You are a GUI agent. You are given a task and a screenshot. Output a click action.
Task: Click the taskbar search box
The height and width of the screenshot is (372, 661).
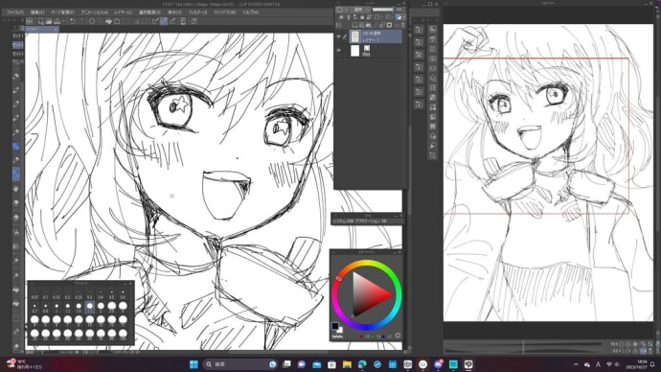[240, 364]
